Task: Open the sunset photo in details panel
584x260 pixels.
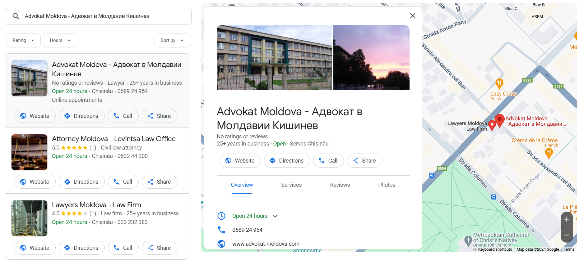Action: [371, 58]
